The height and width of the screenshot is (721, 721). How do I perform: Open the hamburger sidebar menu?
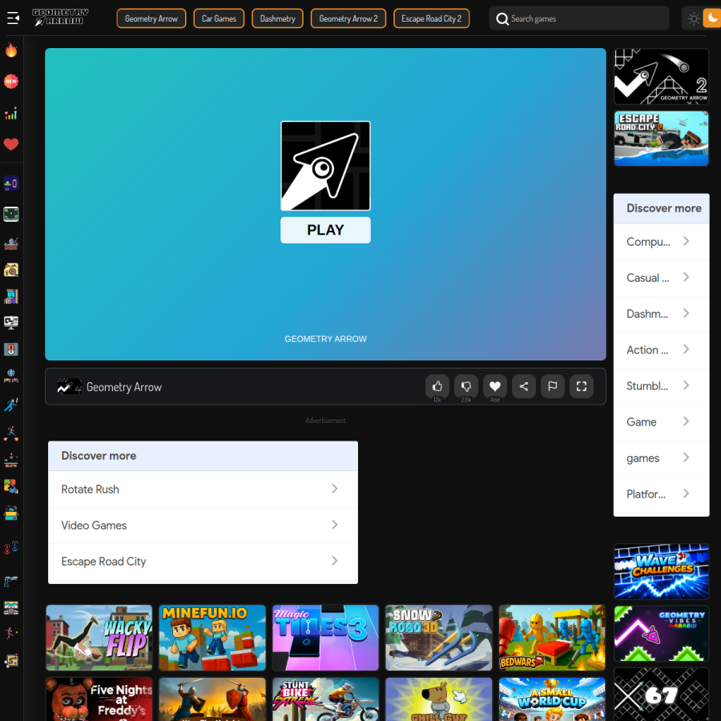coord(14,18)
